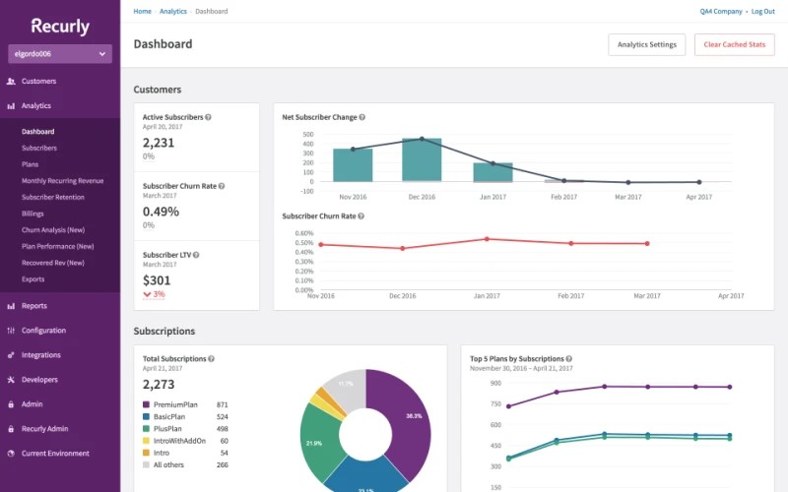
Task: Open Integrations in sidebar
Action: pos(41,355)
